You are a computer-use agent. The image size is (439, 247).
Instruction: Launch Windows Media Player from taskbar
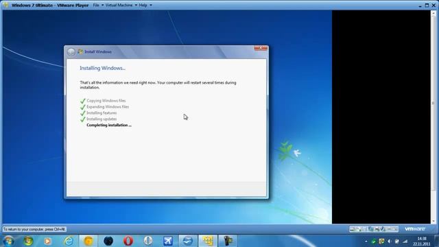coord(47,241)
